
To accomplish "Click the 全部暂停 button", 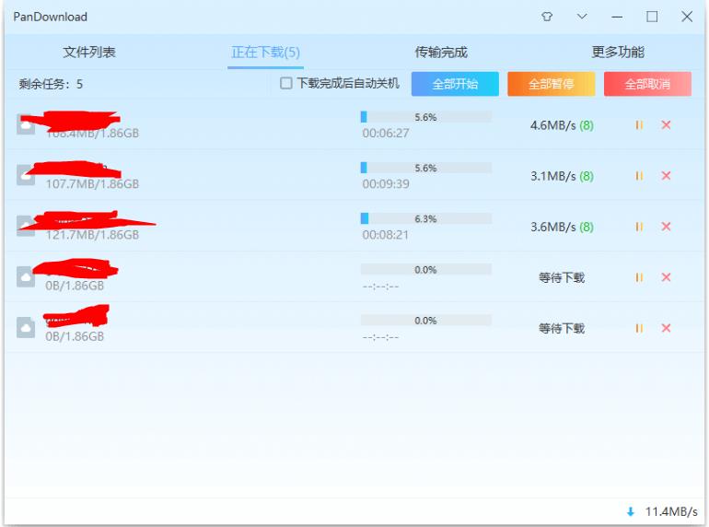I will click(552, 84).
